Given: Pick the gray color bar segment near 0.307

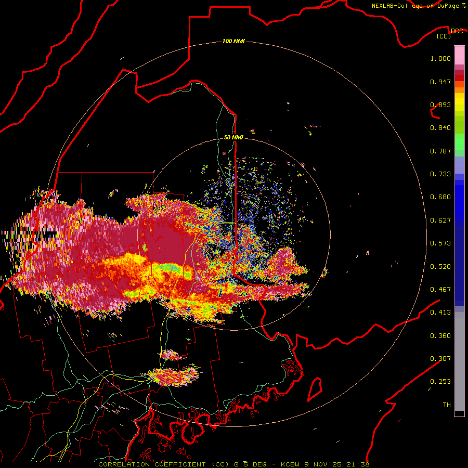Looking at the screenshot, I should click(x=459, y=361).
